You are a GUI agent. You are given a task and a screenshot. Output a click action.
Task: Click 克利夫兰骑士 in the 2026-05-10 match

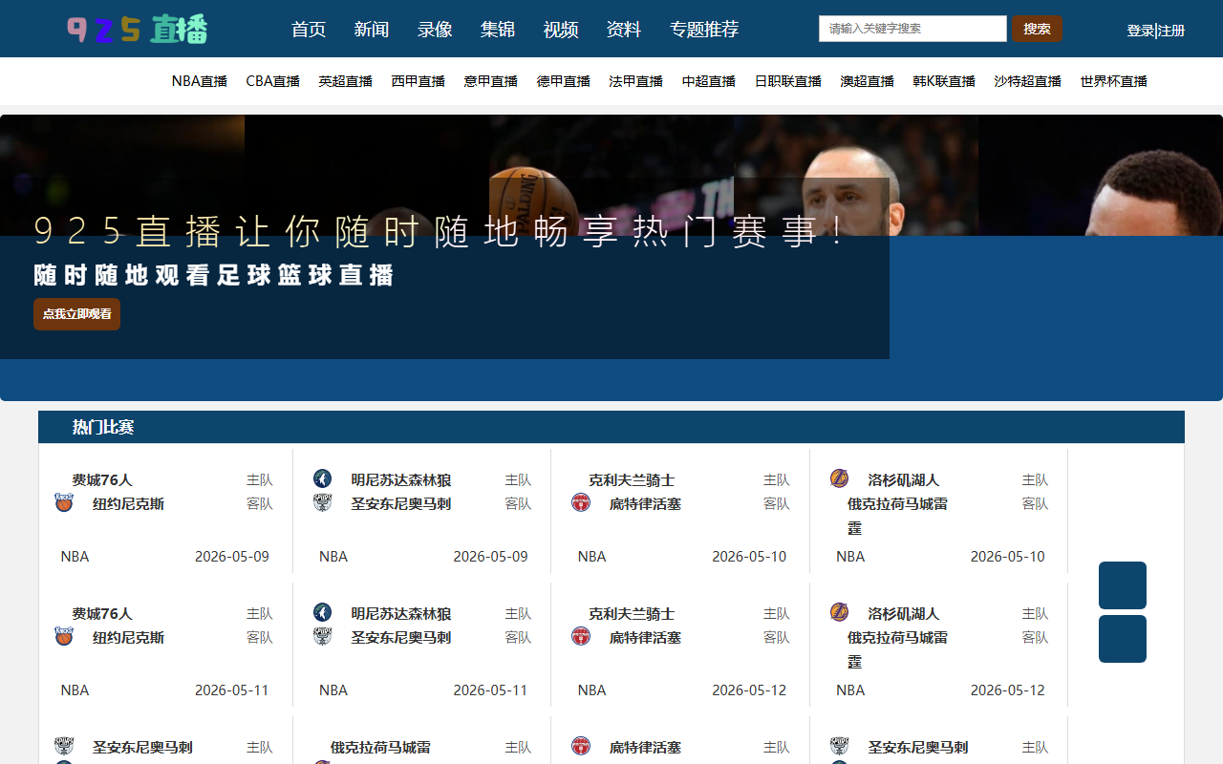[632, 479]
